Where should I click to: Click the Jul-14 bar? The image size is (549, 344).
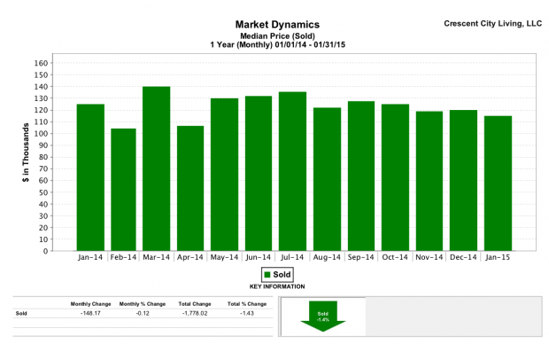292,171
